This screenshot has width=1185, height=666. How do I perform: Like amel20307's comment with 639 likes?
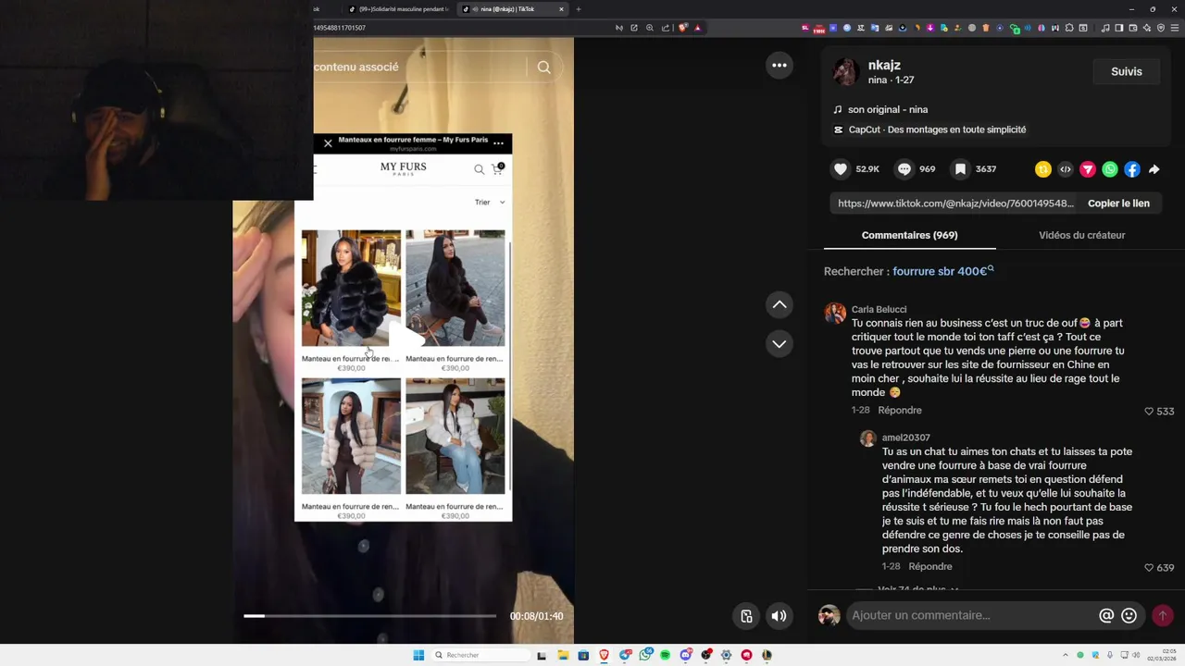point(1150,567)
